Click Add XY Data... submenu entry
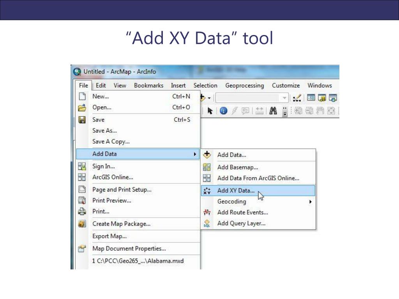This screenshot has height=299, width=399. tap(258, 191)
